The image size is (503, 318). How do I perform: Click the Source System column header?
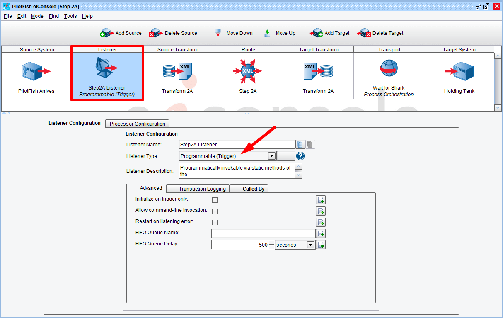pyautogui.click(x=37, y=49)
